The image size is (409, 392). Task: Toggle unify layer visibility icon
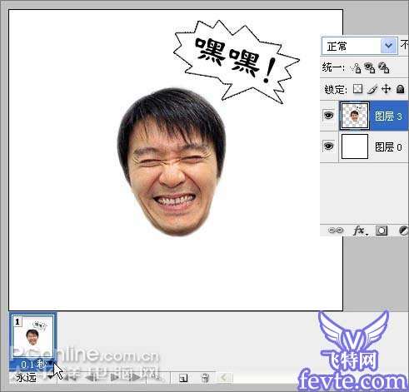370,67
